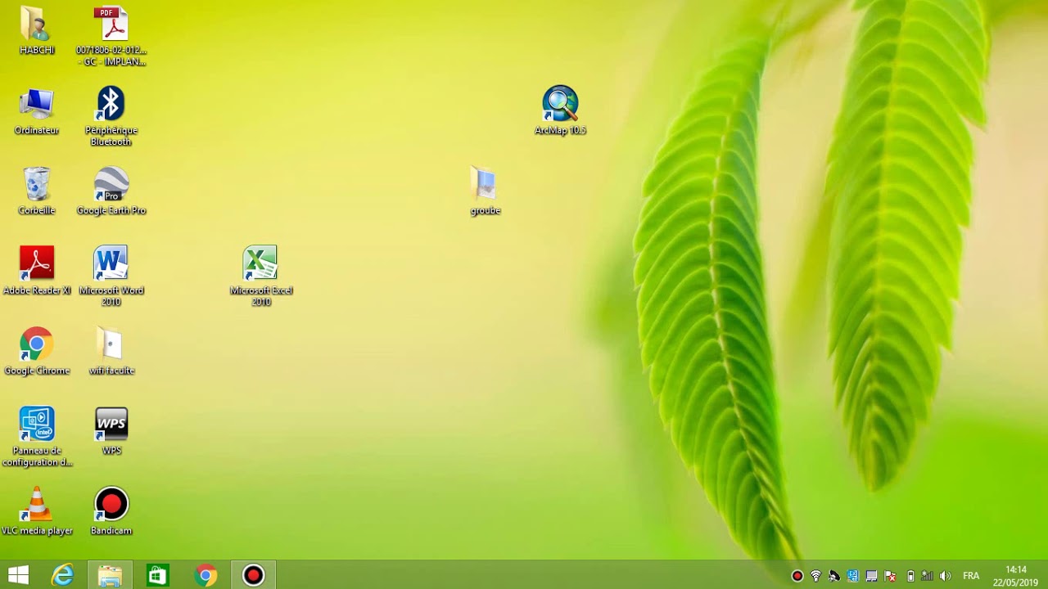The image size is (1048, 589).
Task: Click the "VLC media player" label
Action: click(x=37, y=531)
